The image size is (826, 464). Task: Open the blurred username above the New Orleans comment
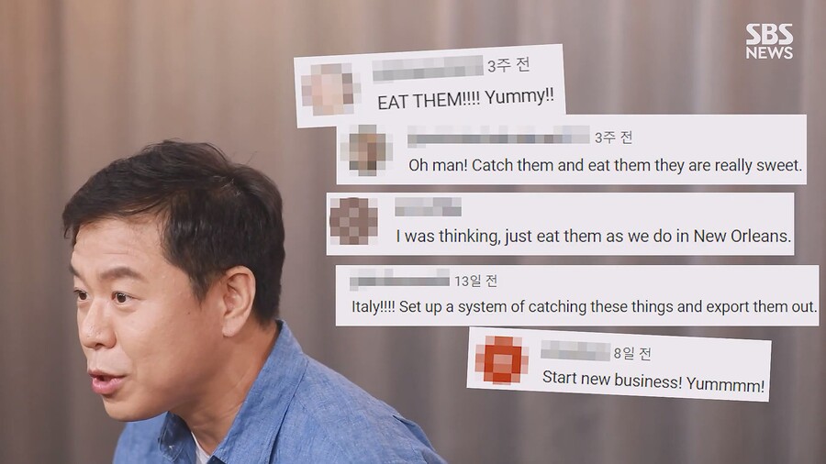point(428,206)
